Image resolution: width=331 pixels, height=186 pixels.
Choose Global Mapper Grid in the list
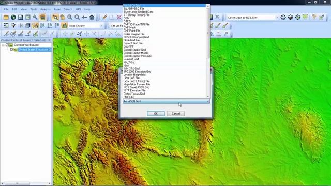pyautogui.click(x=134, y=50)
